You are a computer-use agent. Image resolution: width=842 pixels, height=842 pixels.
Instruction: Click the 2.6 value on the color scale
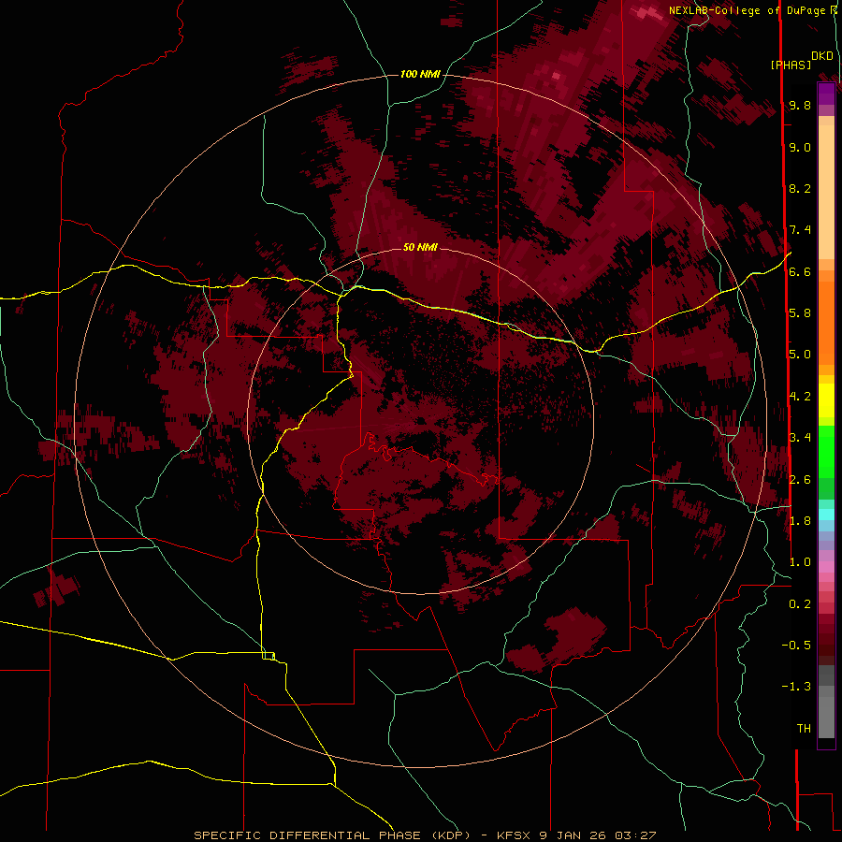tap(800, 479)
